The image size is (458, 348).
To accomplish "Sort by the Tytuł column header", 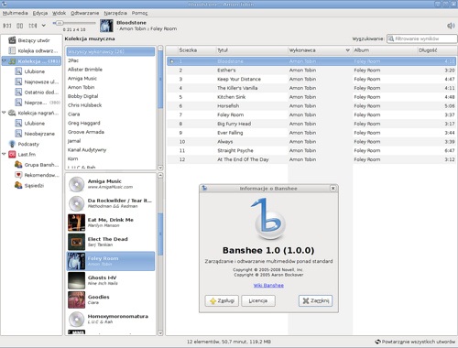I will (252, 50).
